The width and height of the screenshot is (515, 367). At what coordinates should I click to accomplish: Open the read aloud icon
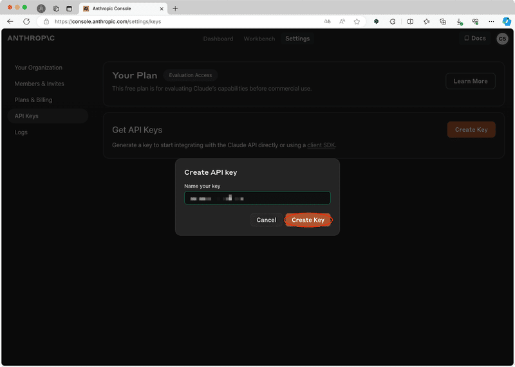click(x=342, y=22)
